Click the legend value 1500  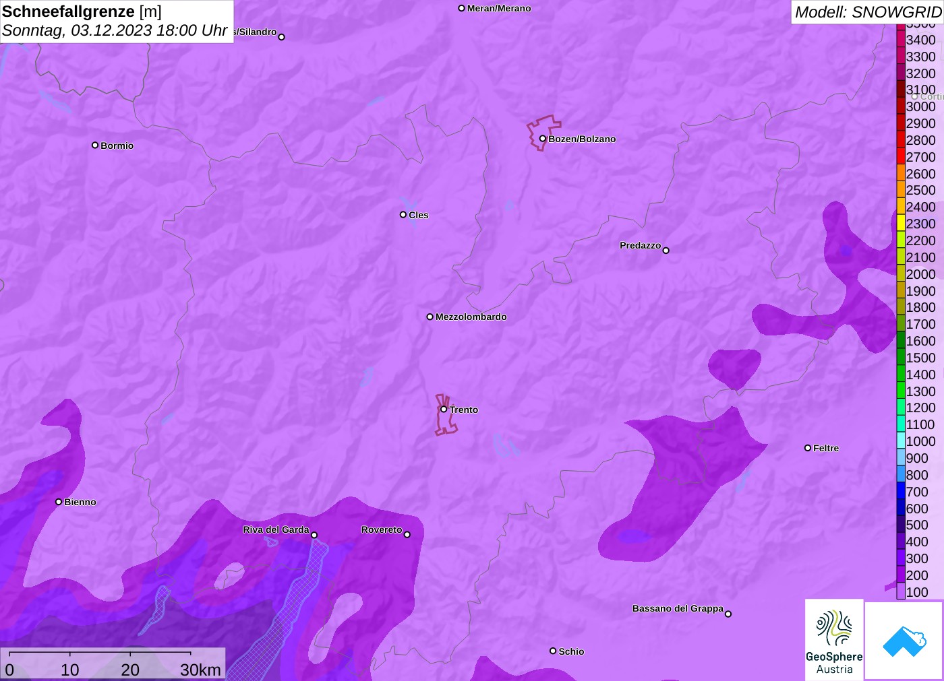(x=920, y=358)
